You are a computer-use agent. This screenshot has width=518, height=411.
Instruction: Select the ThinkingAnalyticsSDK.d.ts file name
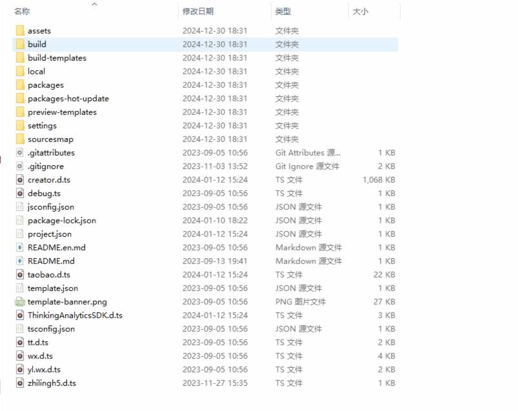(x=75, y=315)
